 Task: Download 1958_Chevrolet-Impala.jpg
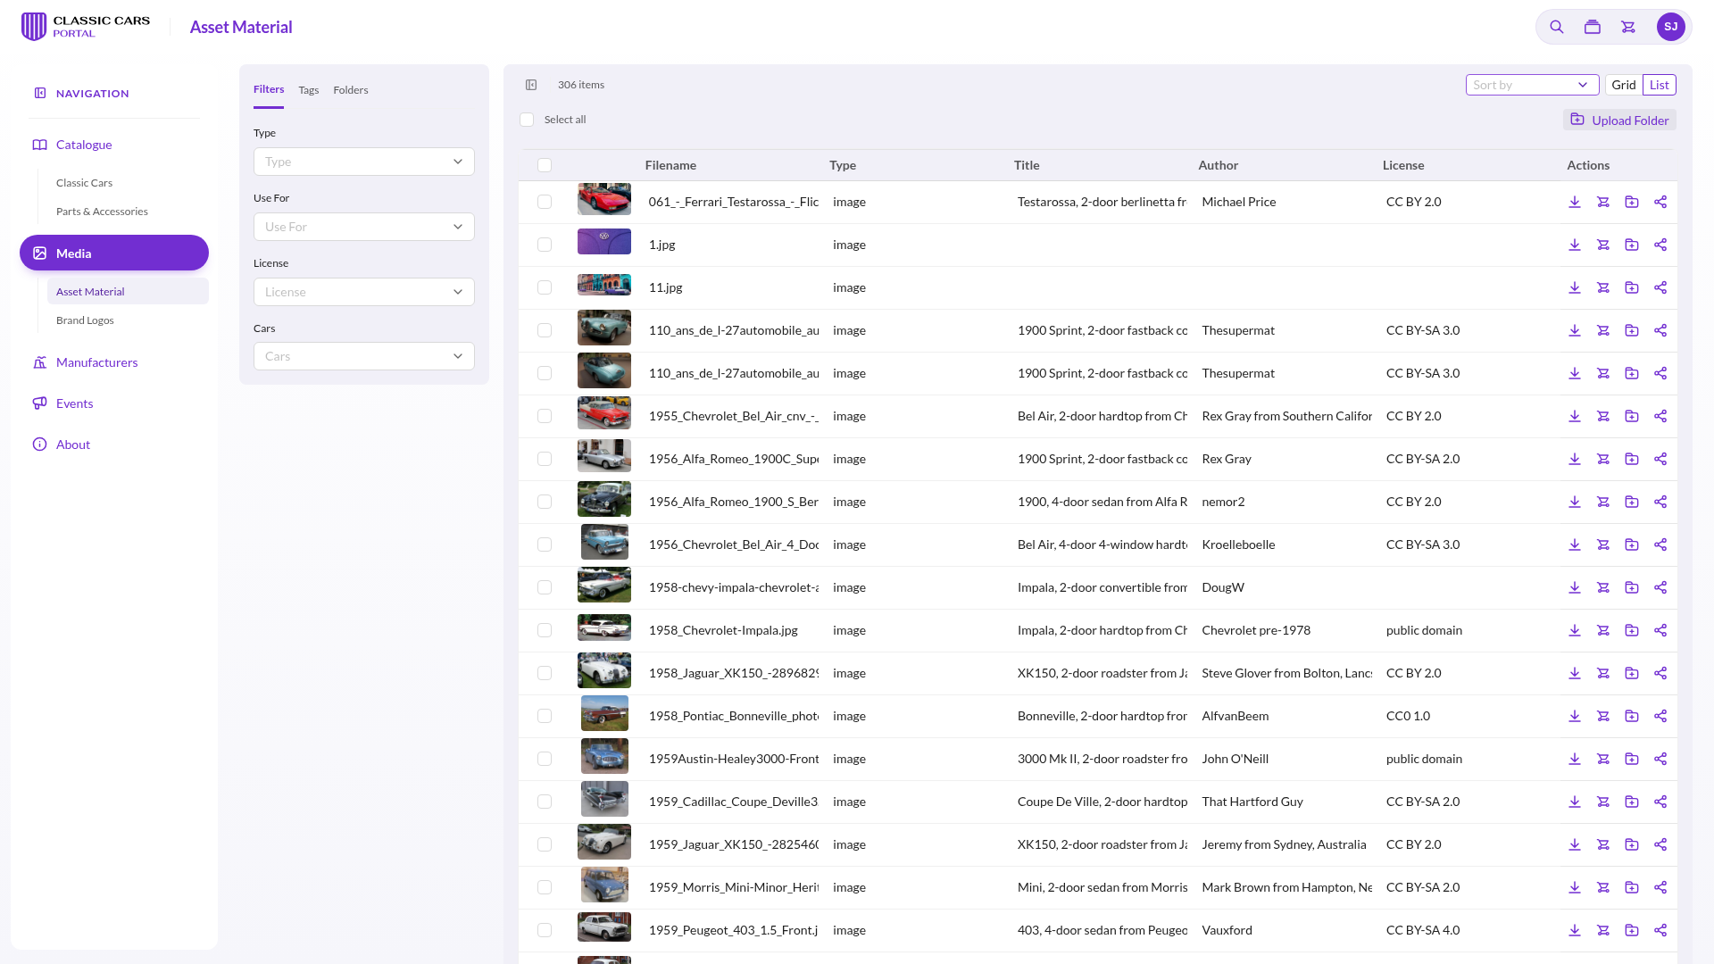point(1575,630)
